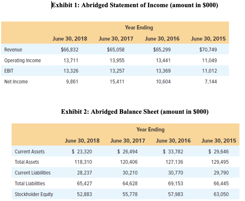The image size is (245, 201).
Task: Click operating income value 13,711
Action: coord(71,60)
